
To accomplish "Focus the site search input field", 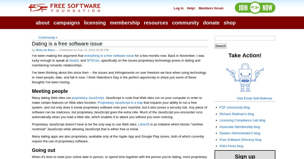I will coord(245,38).
